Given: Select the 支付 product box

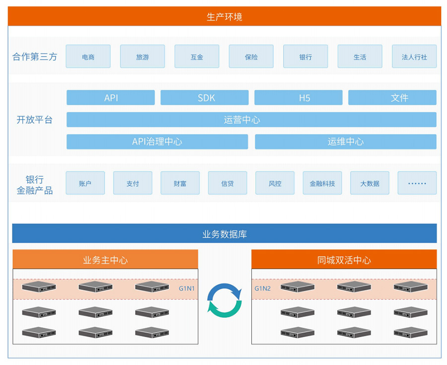Looking at the screenshot, I should (x=133, y=183).
